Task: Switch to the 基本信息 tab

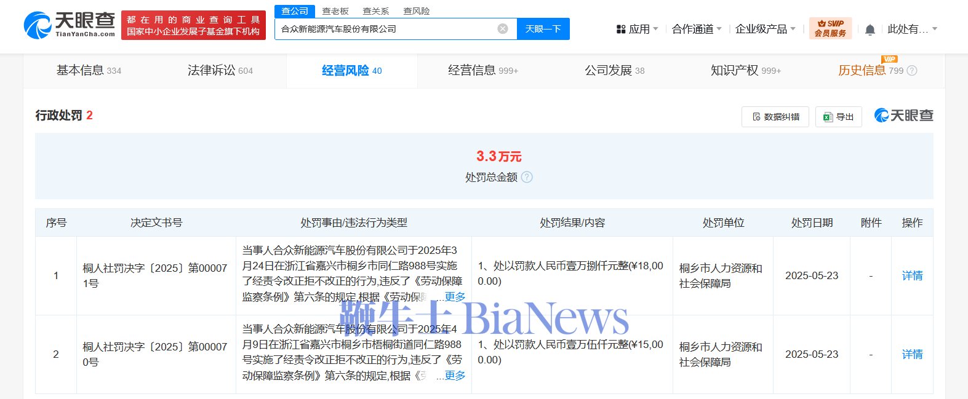Action: click(89, 71)
